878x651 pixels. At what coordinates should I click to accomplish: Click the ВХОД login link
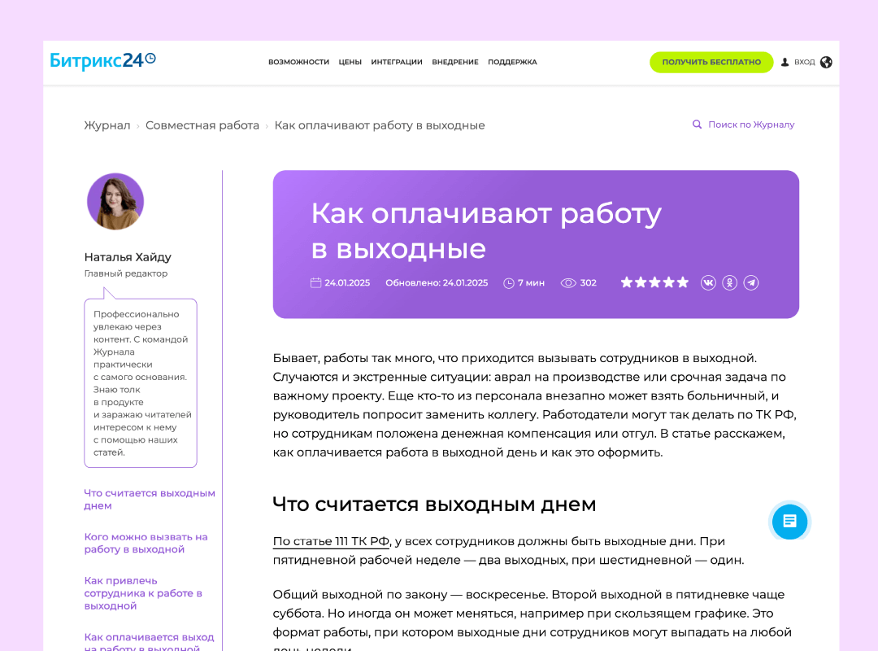(x=805, y=62)
